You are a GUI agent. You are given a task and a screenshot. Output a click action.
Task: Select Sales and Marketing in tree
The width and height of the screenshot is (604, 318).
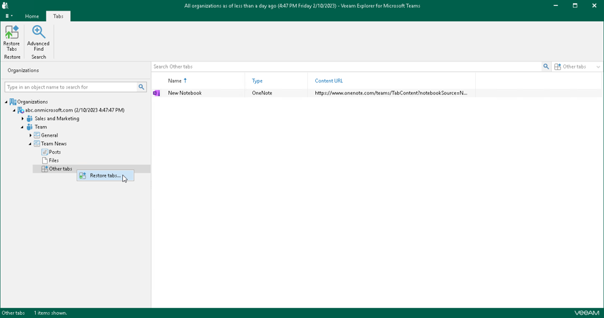click(x=57, y=119)
